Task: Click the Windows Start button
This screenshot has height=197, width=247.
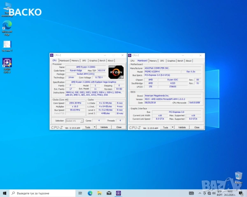Action: (4, 192)
